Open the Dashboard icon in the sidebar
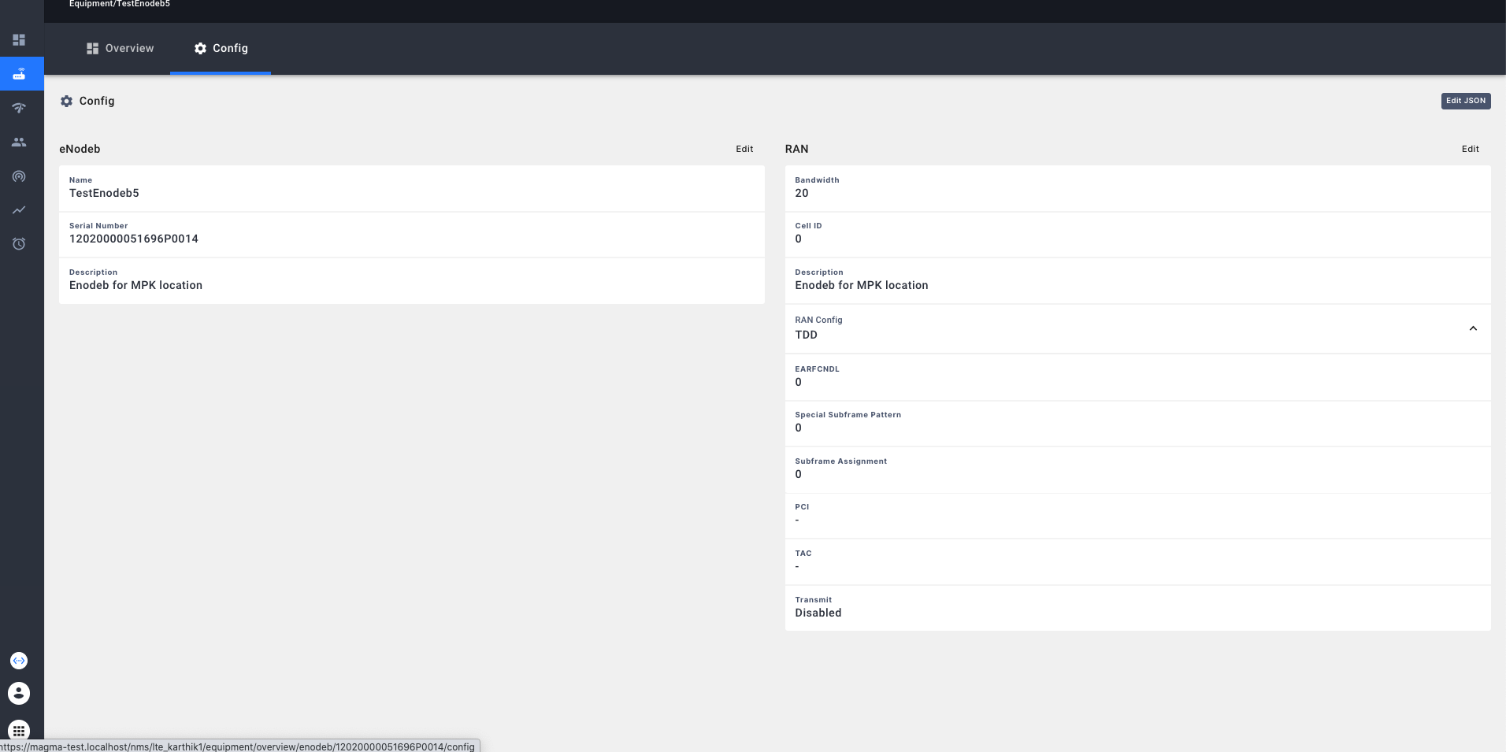This screenshot has height=752, width=1506. coord(20,39)
